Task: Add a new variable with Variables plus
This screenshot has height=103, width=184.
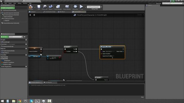Action: (x=26, y=55)
